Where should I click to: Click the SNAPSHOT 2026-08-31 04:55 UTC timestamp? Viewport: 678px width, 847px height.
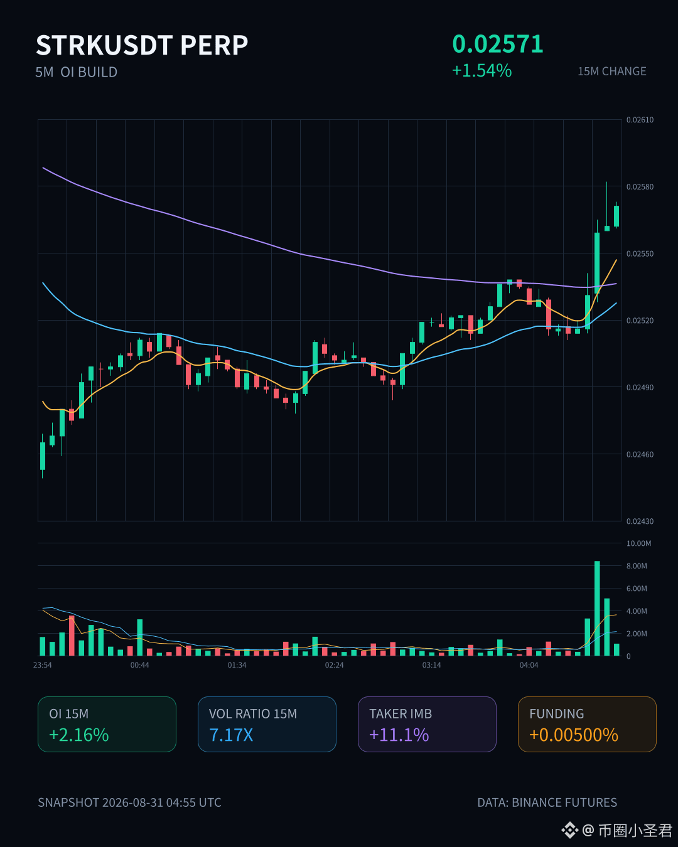click(129, 802)
